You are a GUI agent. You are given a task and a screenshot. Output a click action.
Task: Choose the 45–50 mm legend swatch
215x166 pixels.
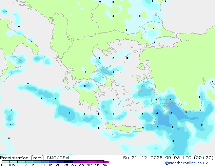100,162
